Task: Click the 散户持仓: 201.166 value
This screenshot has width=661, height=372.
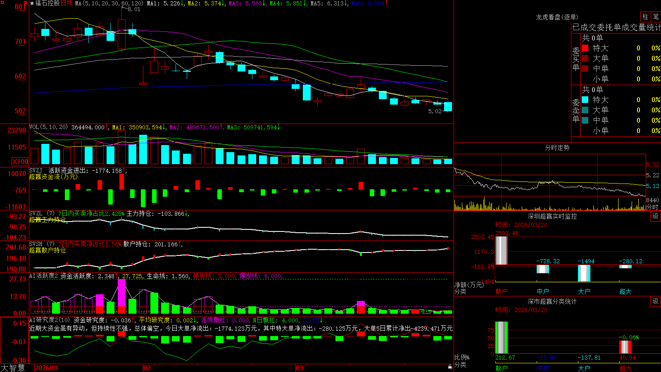Action: click(x=151, y=244)
